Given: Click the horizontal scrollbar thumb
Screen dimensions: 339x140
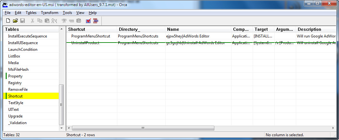Looking at the screenshot, I should click(143, 128).
